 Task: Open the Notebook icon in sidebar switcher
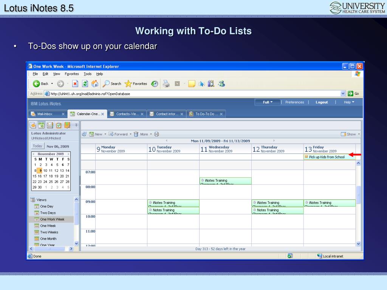67,125
